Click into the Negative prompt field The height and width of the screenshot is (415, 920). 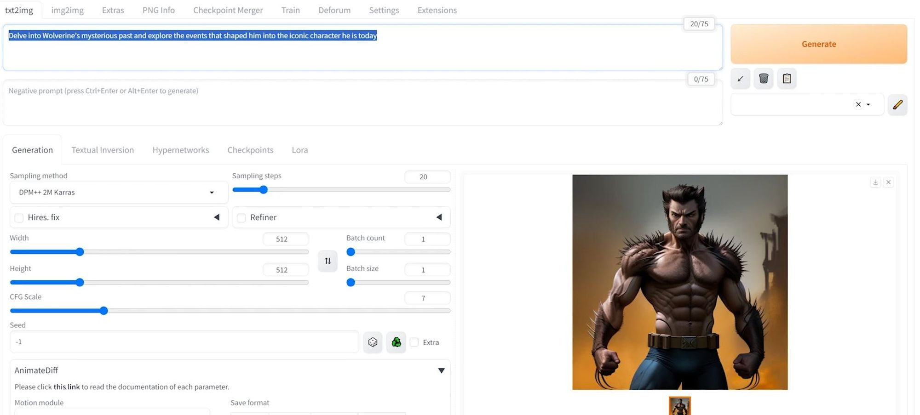362,102
